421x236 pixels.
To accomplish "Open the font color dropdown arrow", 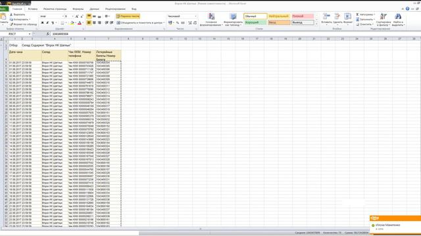I will [83, 23].
